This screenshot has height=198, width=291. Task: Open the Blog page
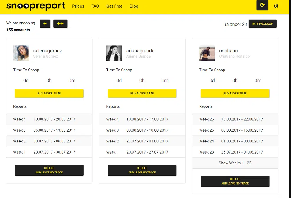(x=134, y=6)
